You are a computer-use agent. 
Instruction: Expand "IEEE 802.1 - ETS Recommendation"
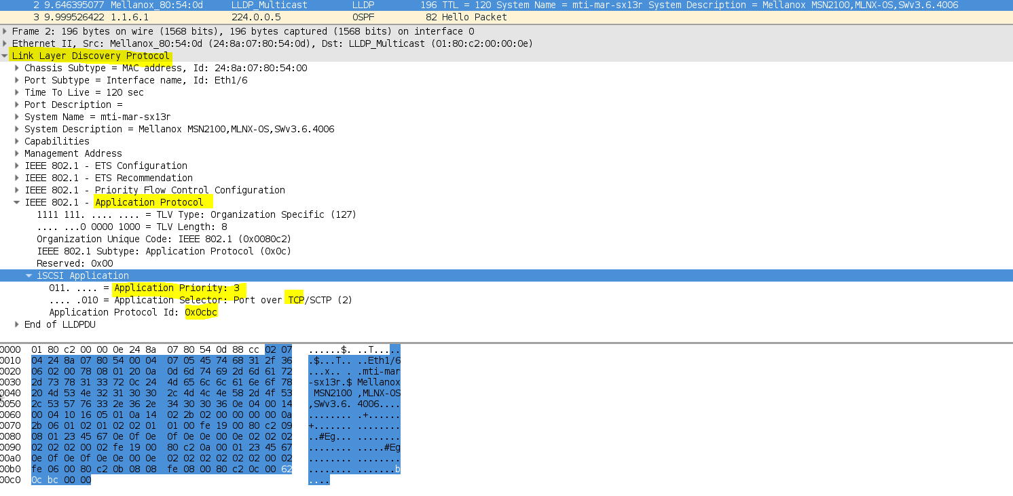point(16,178)
